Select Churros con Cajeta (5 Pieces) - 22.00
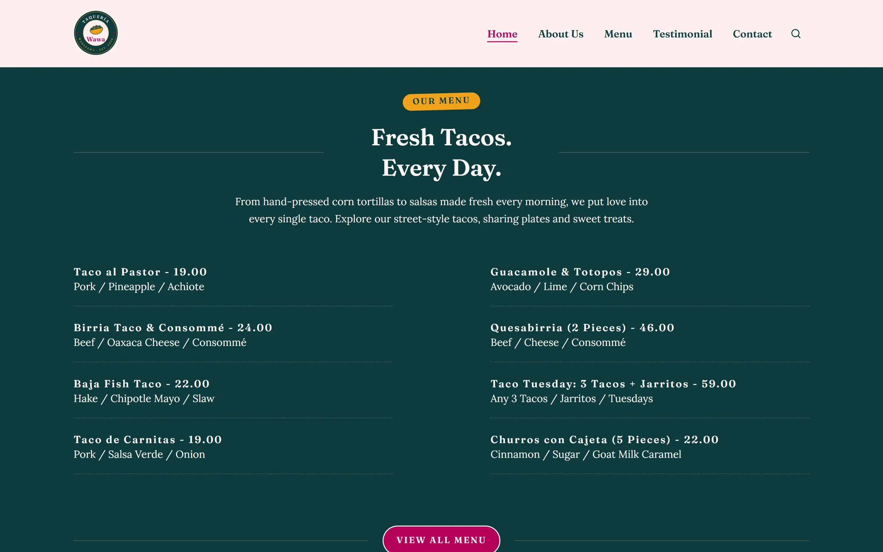Viewport: 883px width, 552px height. coord(604,440)
